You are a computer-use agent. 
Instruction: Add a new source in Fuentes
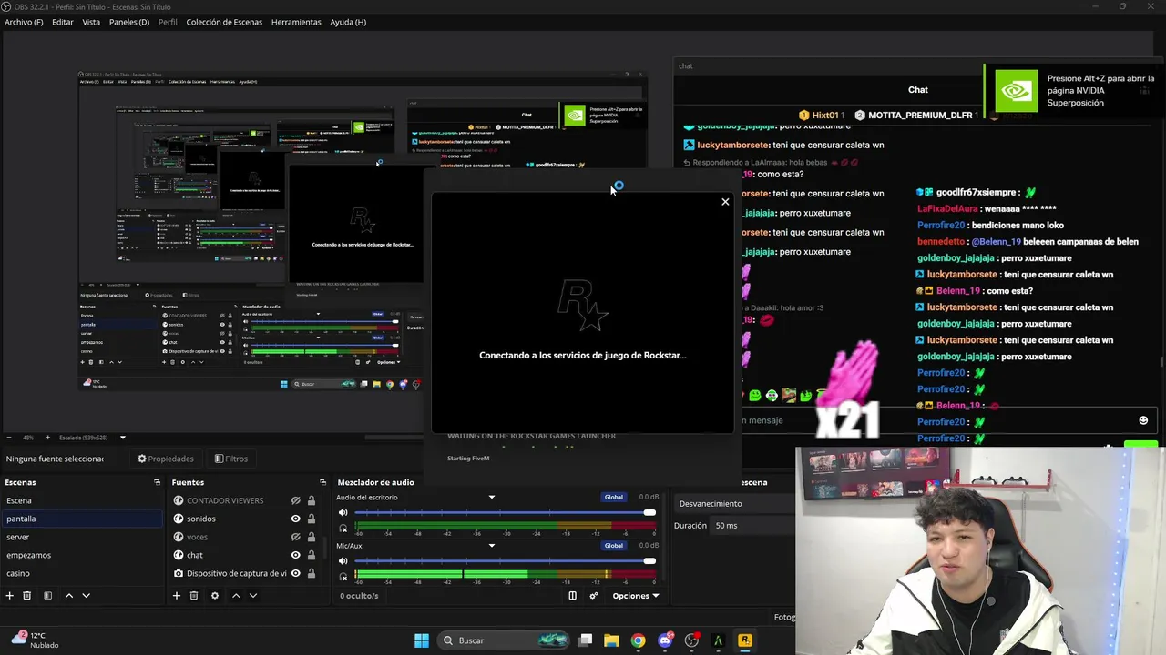[x=177, y=596]
